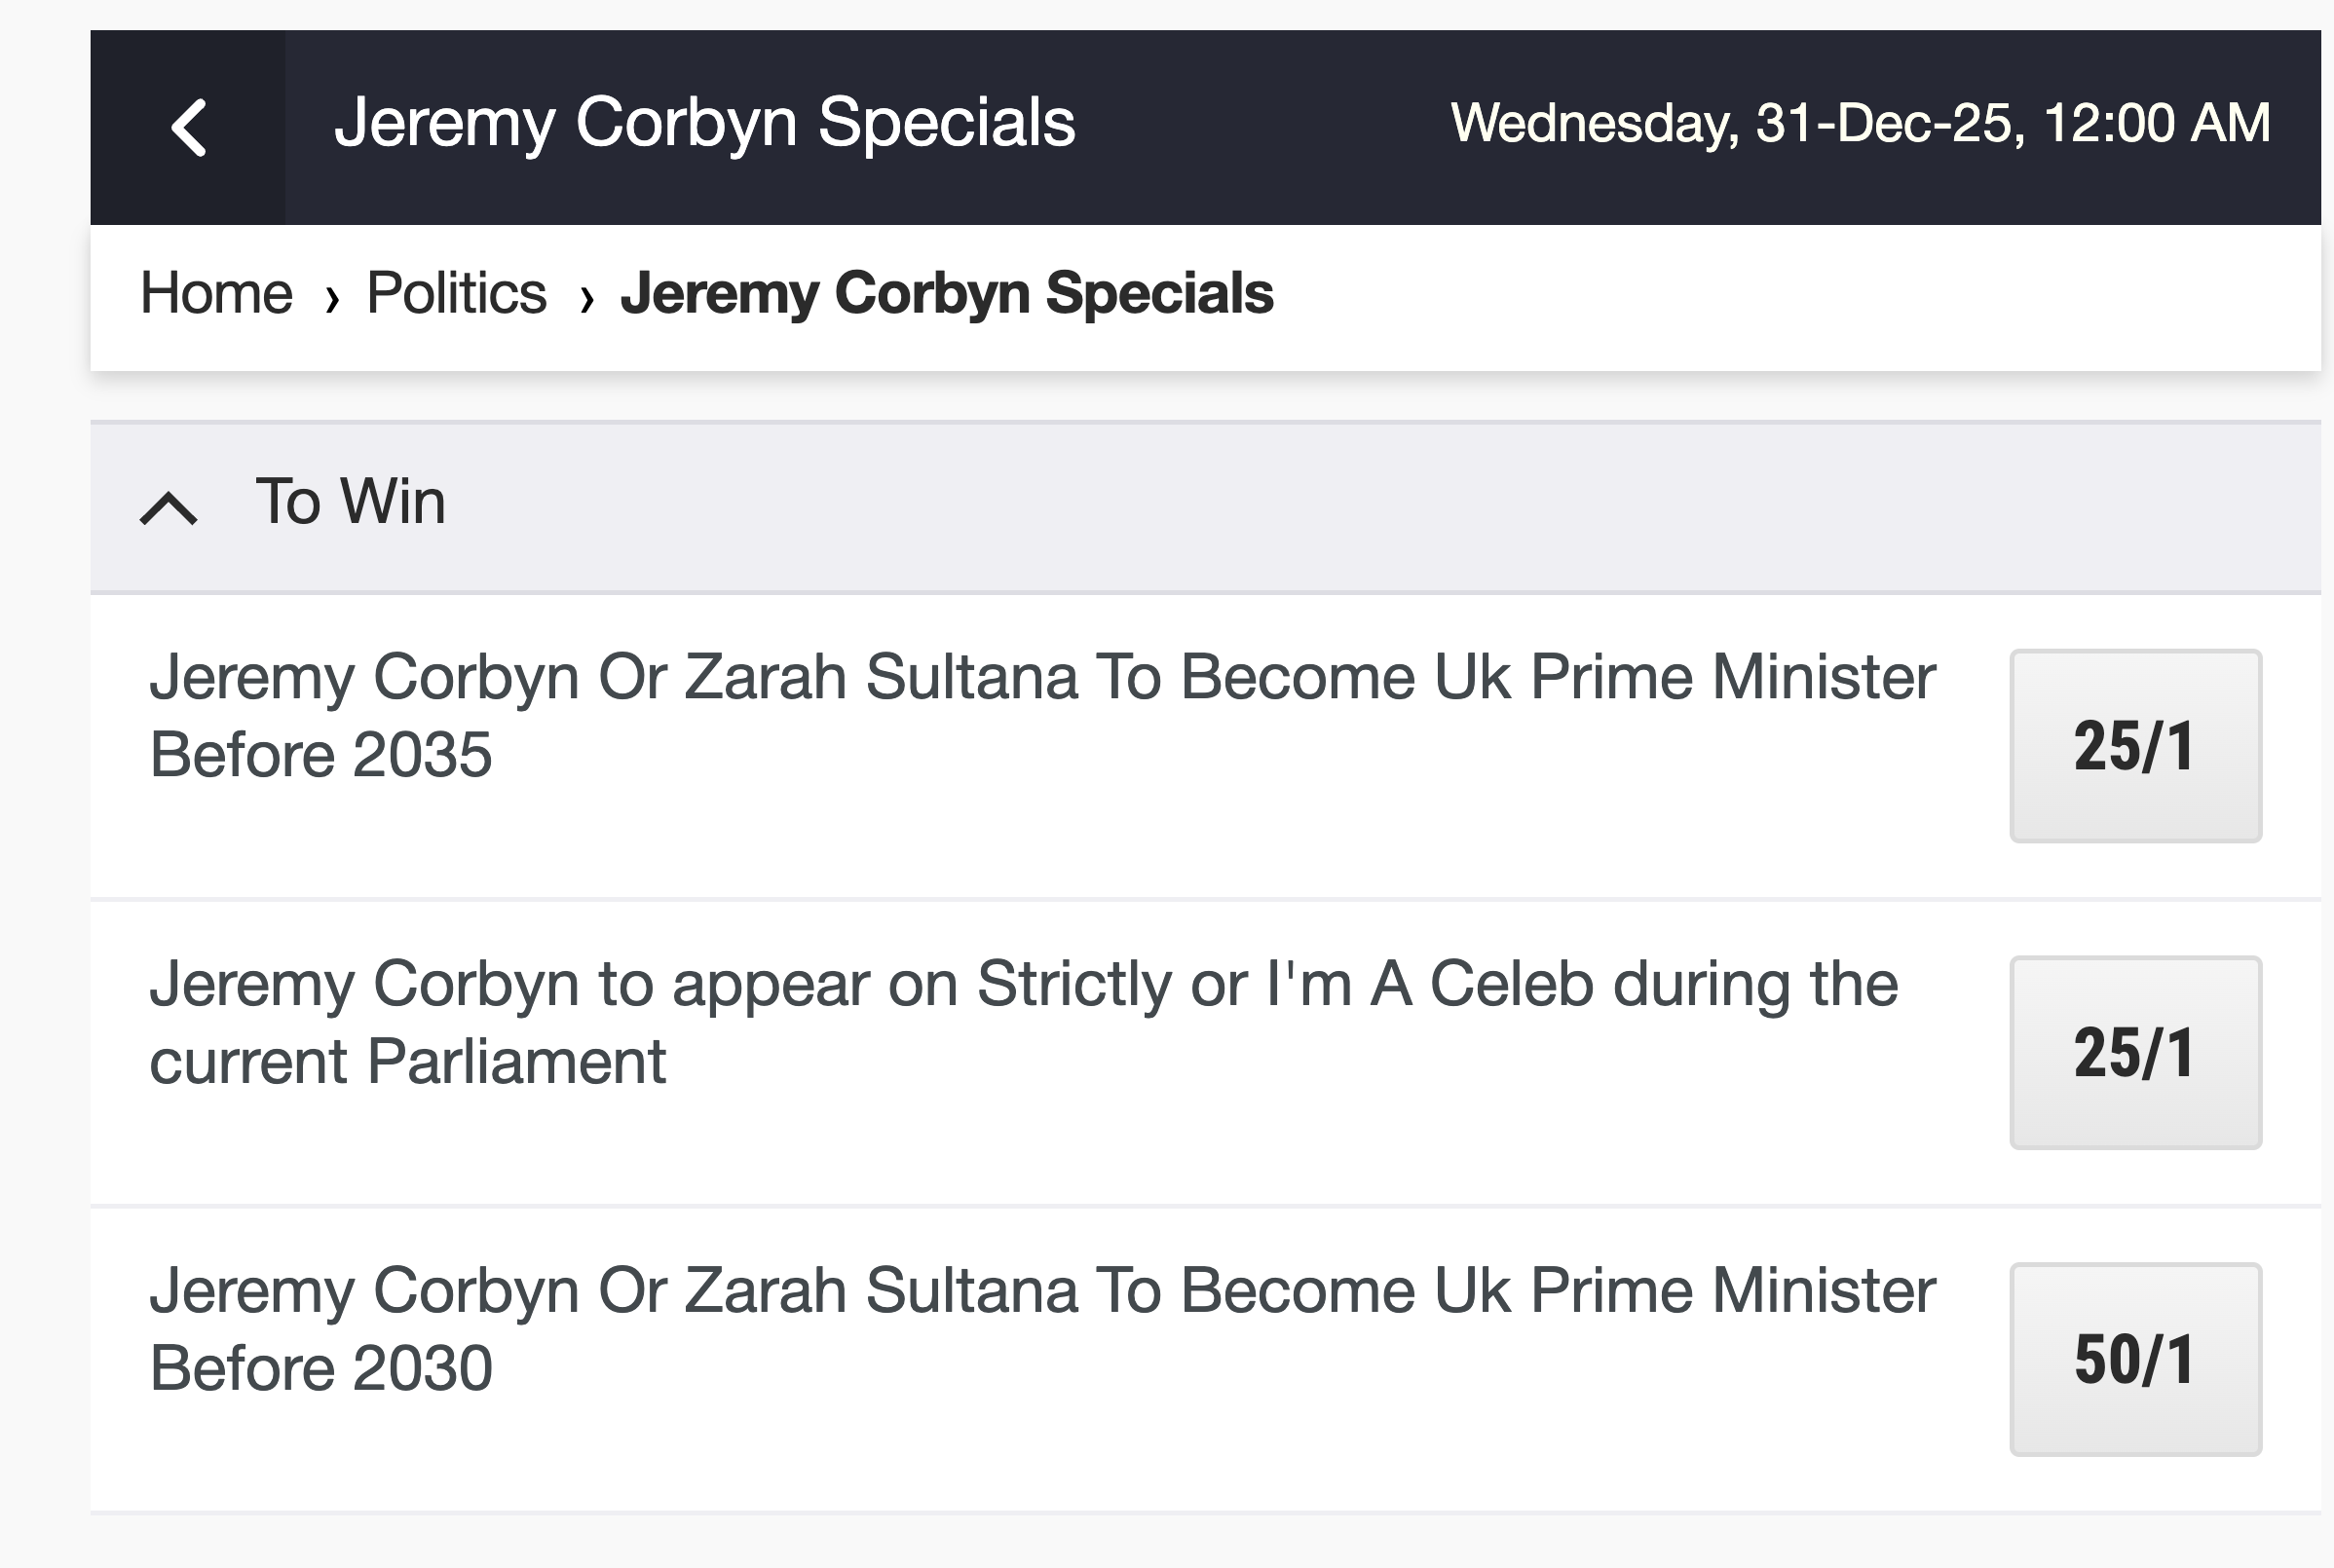Viewport: 2334px width, 1568px height.
Task: Click the first market's Zarah Sultana title line
Action: [x=1042, y=677]
